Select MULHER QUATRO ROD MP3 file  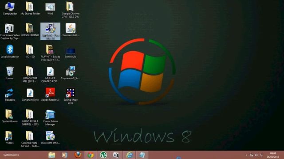pos(50,75)
